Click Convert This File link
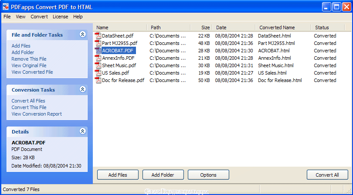This screenshot has height=195, width=353. click(x=29, y=107)
